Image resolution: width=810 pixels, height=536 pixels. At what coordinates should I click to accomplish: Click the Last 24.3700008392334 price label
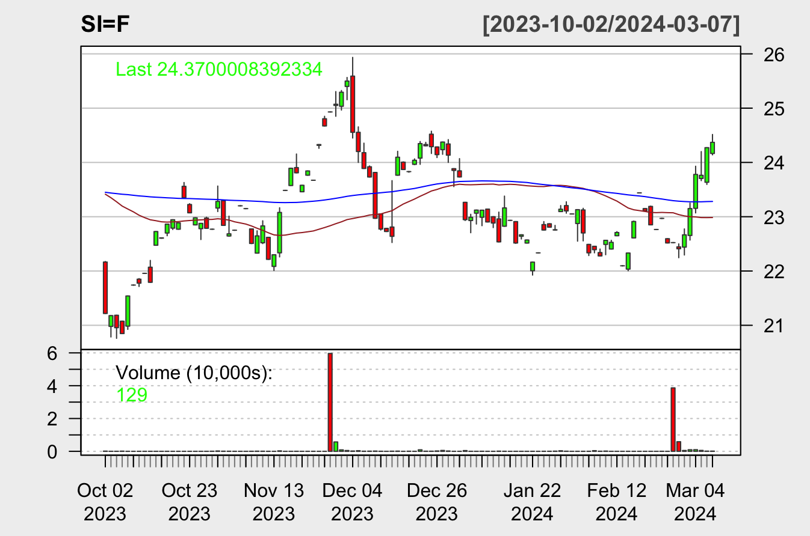219,69
